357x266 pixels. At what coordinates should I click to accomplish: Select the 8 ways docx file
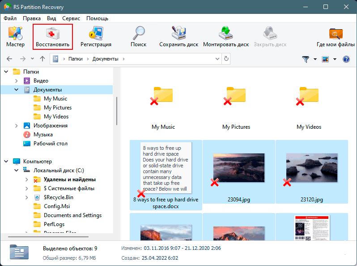(x=166, y=175)
